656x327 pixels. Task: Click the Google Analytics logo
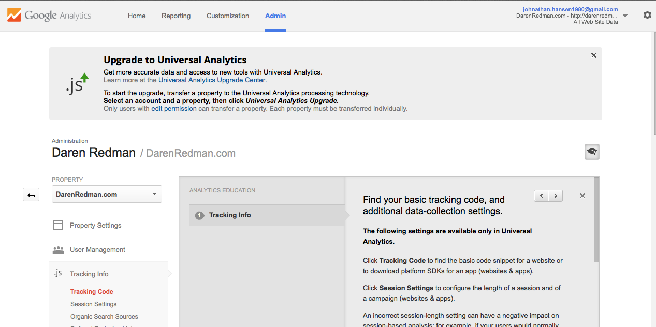click(49, 16)
